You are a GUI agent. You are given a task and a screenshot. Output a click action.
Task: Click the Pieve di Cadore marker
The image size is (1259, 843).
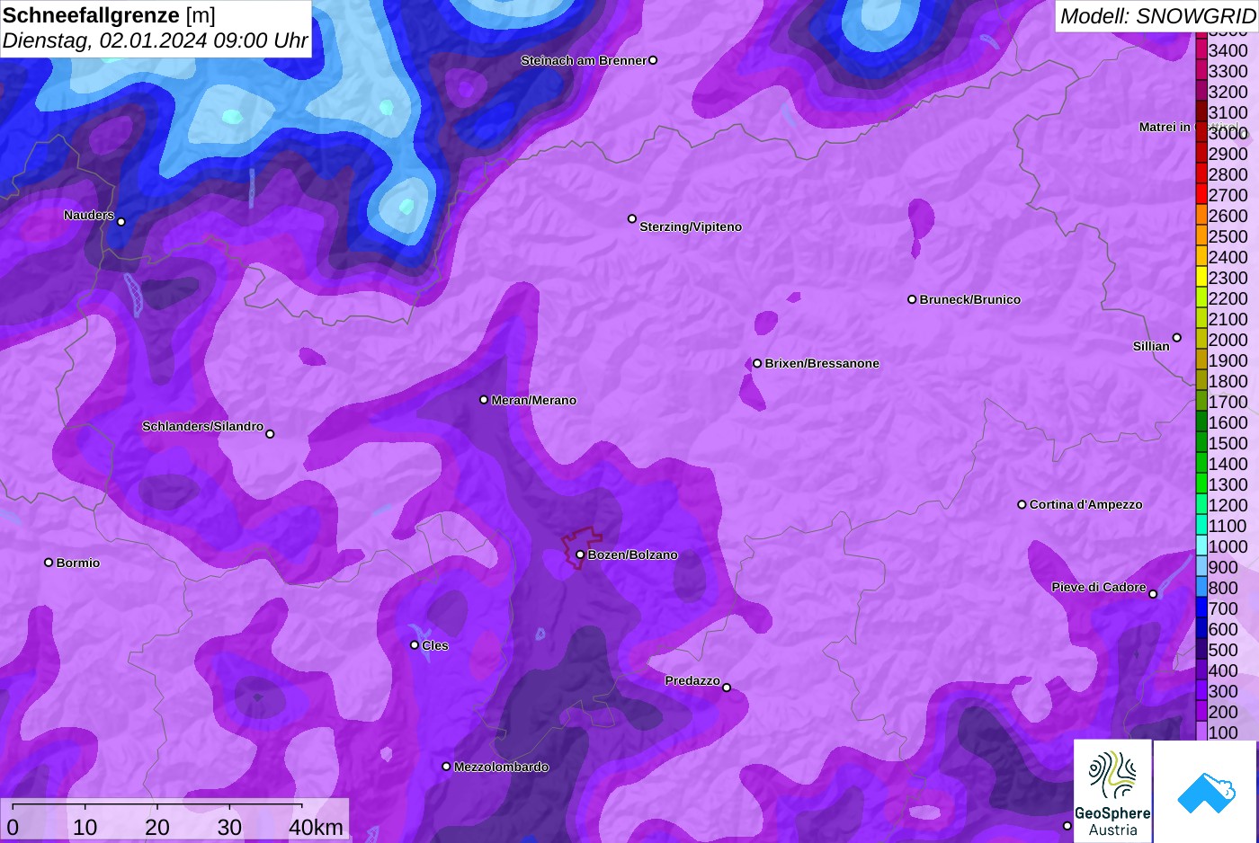(x=1153, y=594)
